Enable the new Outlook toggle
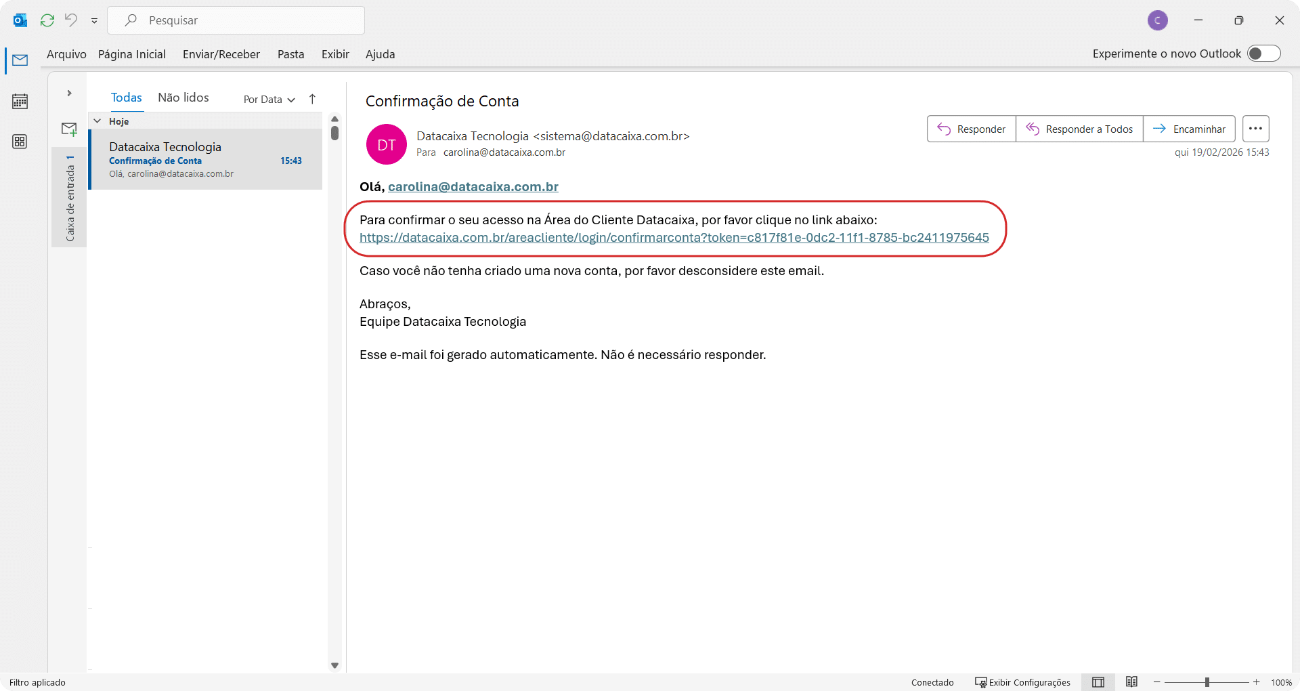This screenshot has width=1300, height=691. [1263, 54]
